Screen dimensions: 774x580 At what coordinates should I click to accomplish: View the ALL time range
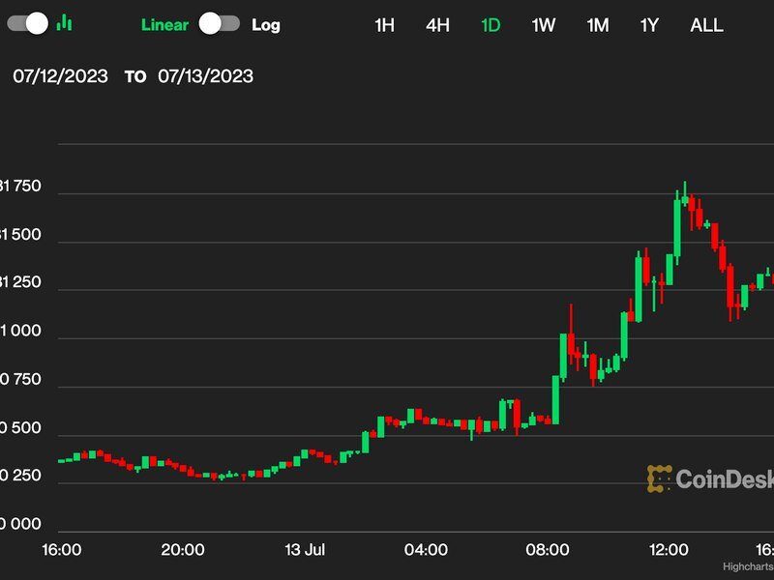(706, 25)
